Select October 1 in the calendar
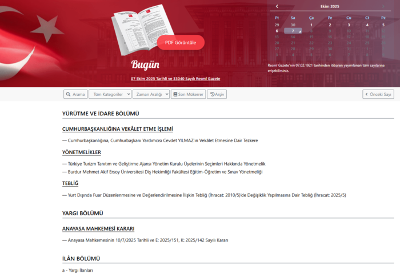This screenshot has width=400, height=274. [311, 25]
